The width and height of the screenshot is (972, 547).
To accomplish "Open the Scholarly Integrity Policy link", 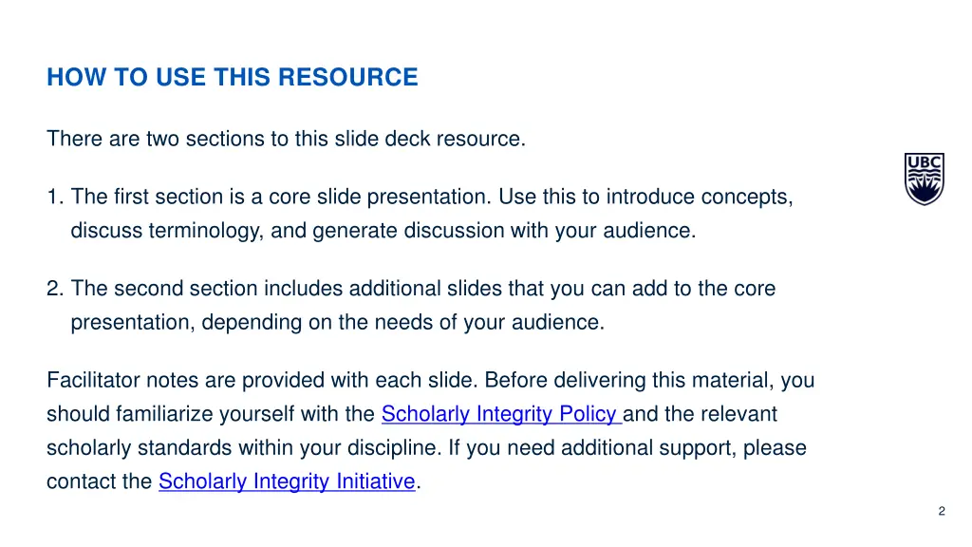I will tap(500, 413).
